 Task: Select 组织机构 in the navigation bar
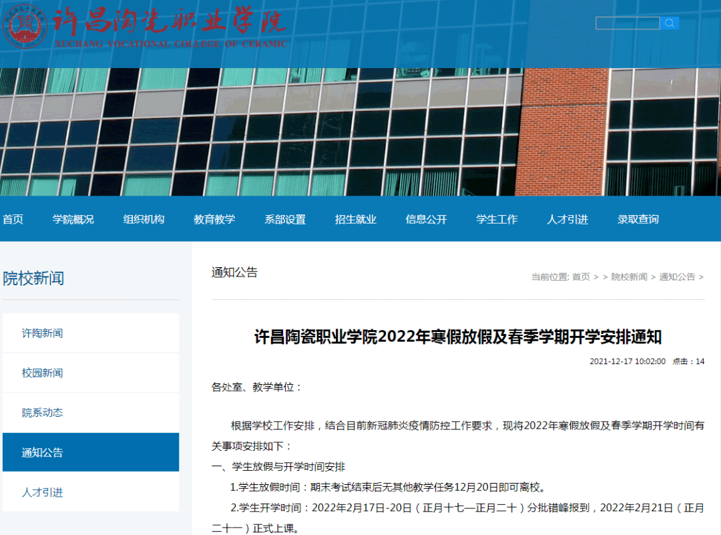point(144,218)
